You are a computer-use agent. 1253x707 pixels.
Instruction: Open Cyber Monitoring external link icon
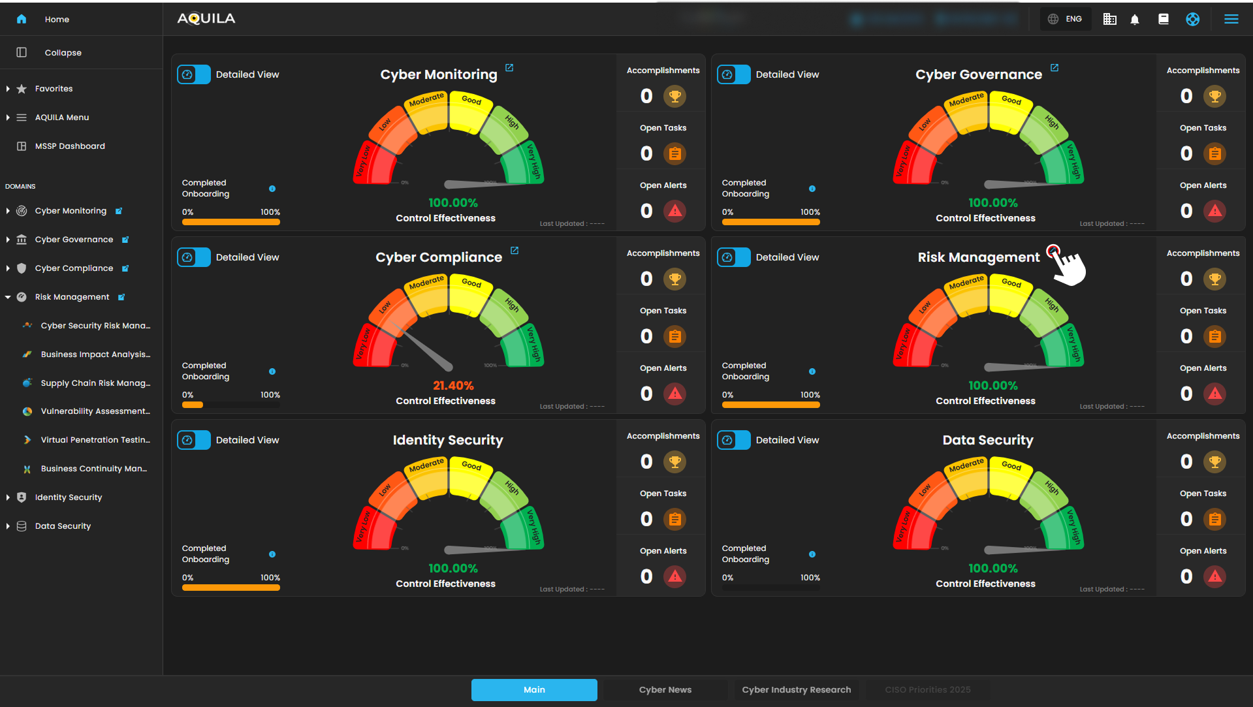509,68
